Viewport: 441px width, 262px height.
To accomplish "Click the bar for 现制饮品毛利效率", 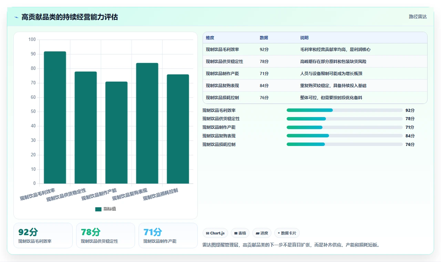I will pos(55,117).
